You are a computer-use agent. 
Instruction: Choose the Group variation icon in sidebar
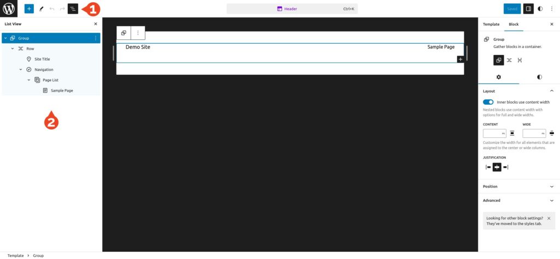(499, 60)
